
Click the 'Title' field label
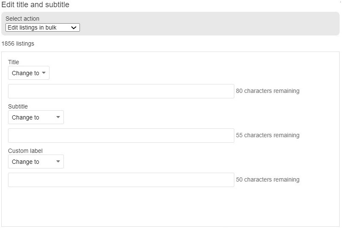click(14, 62)
